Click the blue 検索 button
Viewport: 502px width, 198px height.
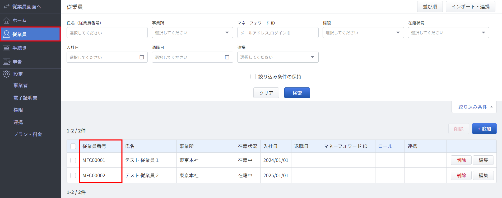click(297, 93)
